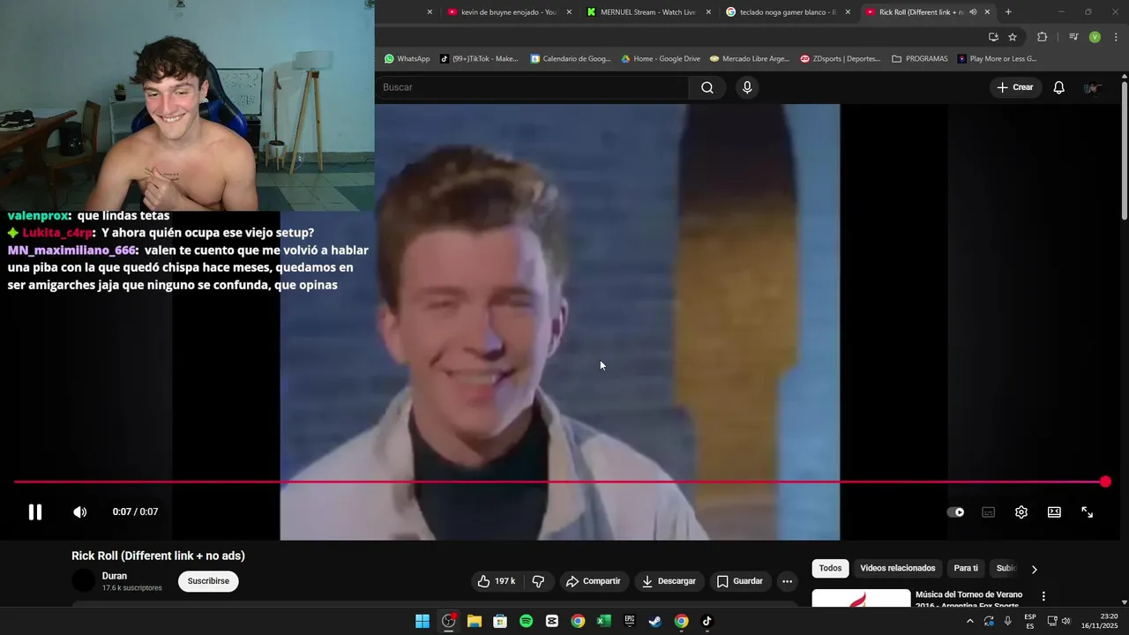The height and width of the screenshot is (635, 1129).
Task: Open Chrome three-dot menu
Action: [x=1116, y=37]
